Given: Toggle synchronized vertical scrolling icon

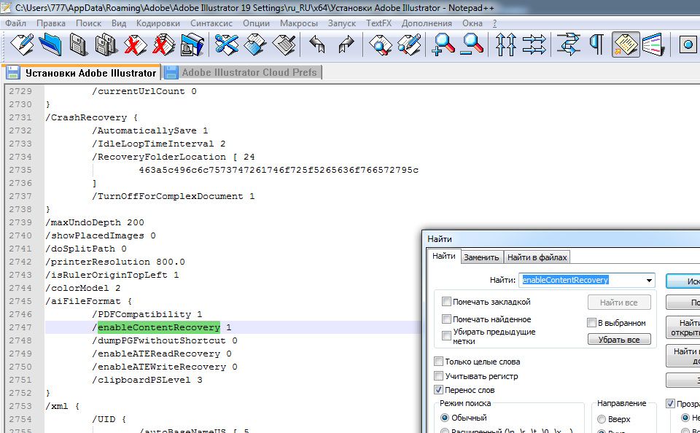Looking at the screenshot, I should (506, 44).
